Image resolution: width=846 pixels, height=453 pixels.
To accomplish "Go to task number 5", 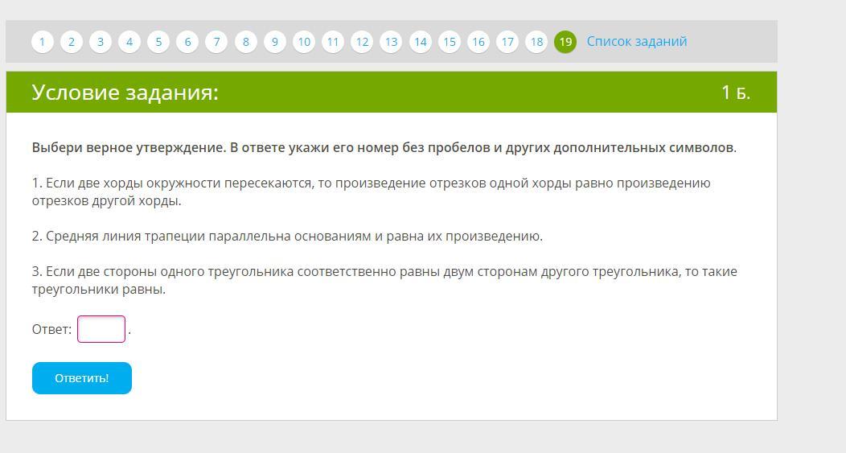I will point(158,42).
